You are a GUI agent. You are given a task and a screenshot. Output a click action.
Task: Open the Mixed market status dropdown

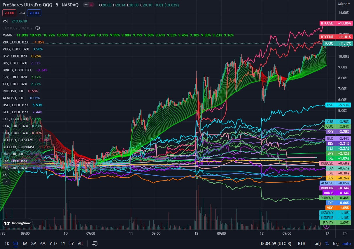pos(344,3)
